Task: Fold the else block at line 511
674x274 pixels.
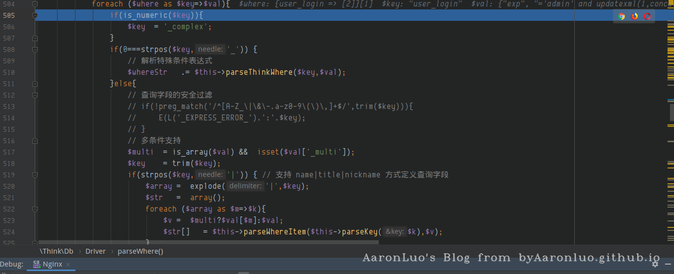Action: point(35,84)
